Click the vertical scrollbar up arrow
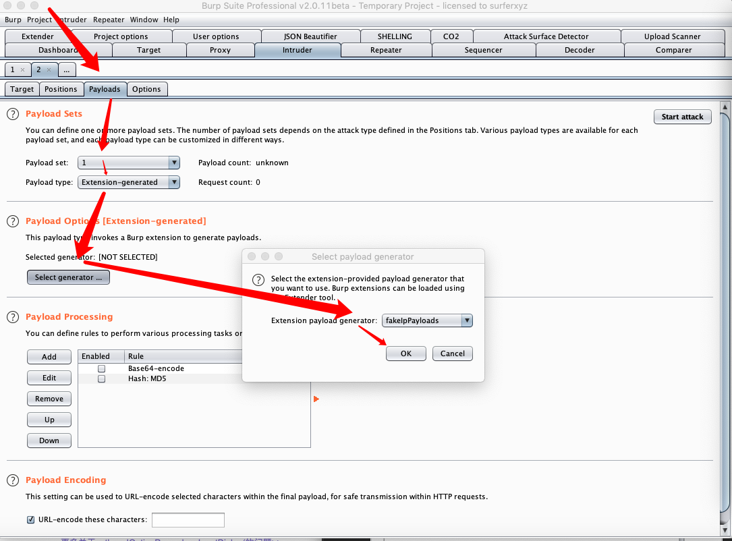This screenshot has height=541, width=732. point(725,107)
